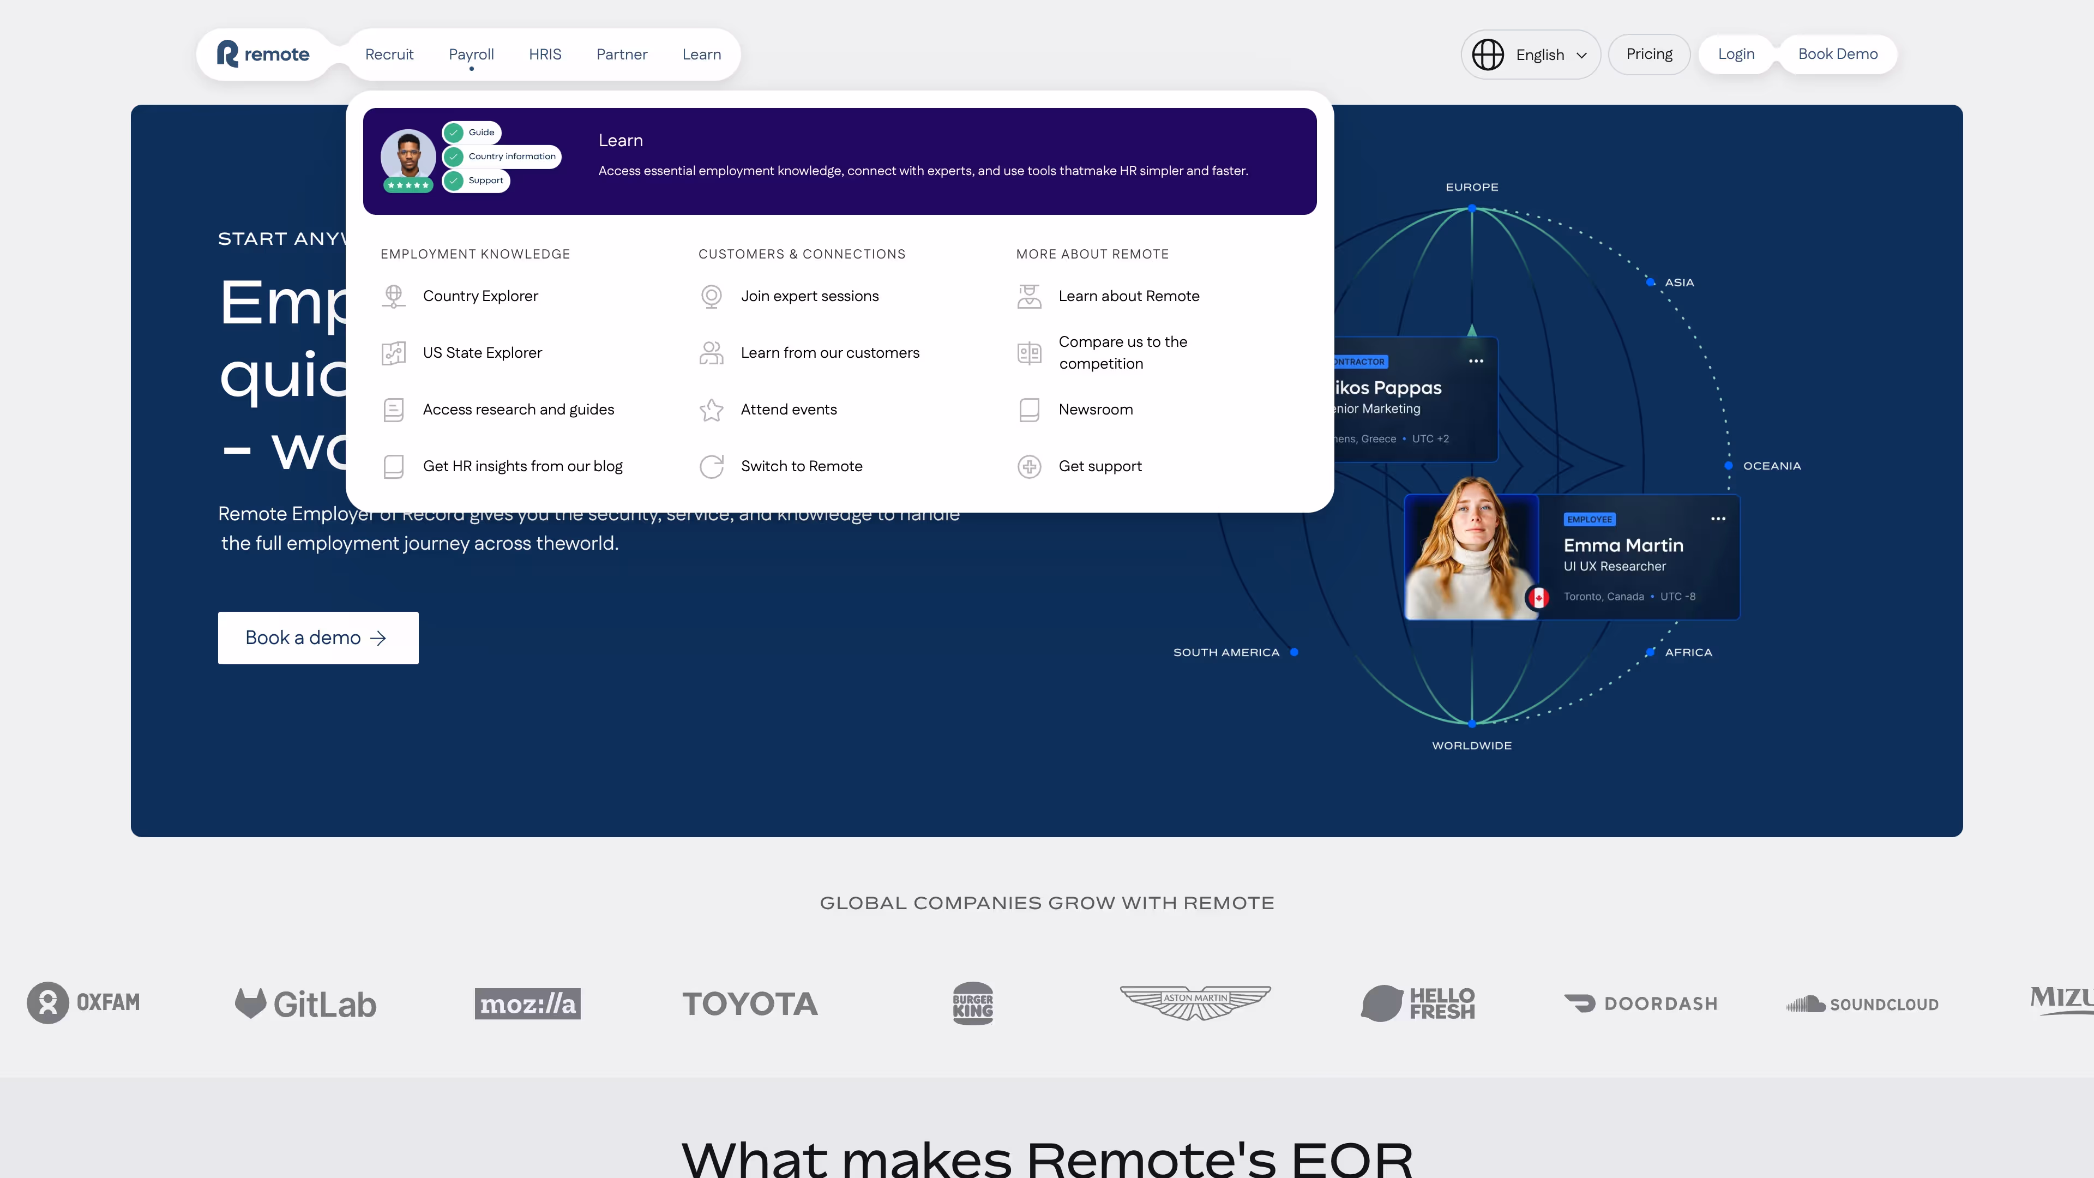Click the Newsroom document icon

[1029, 410]
